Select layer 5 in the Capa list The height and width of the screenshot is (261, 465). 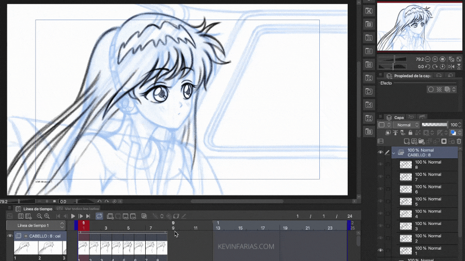click(x=428, y=202)
